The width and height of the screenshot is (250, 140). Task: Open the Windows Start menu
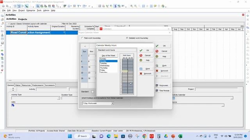click(70, 136)
